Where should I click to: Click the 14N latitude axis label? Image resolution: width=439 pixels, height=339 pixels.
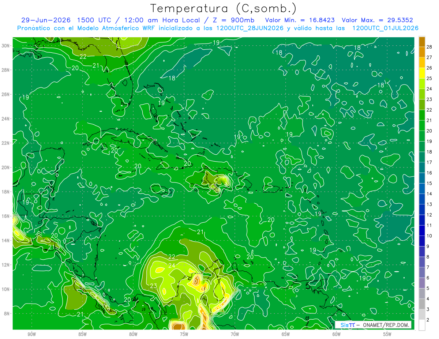click(6, 240)
